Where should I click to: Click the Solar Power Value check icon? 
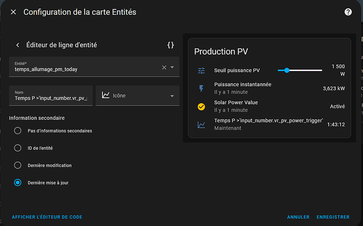click(201, 106)
